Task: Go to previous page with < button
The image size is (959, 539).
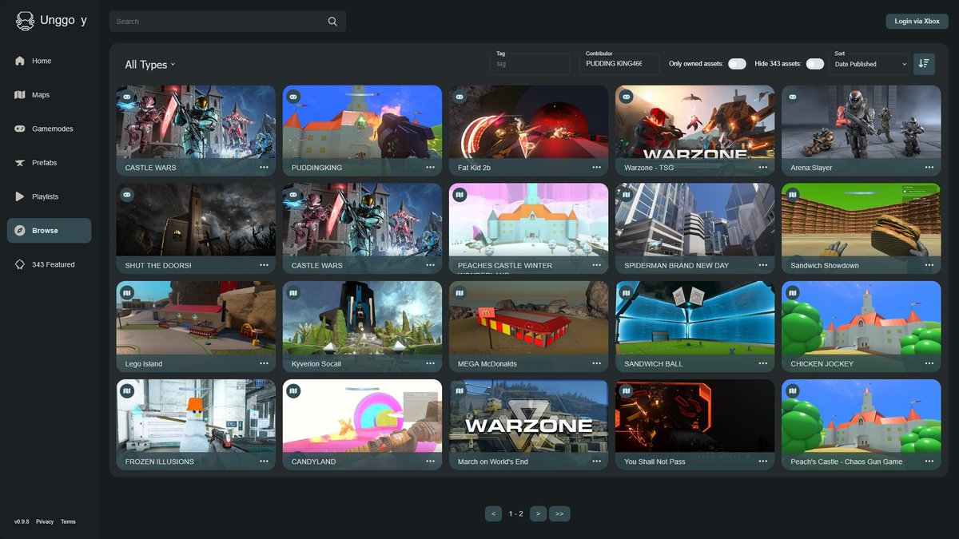Action: 493,513
